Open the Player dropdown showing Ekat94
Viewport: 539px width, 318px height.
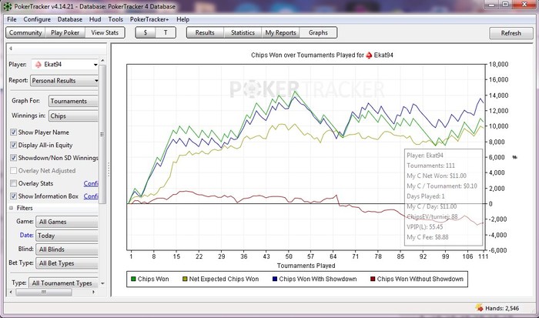65,64
